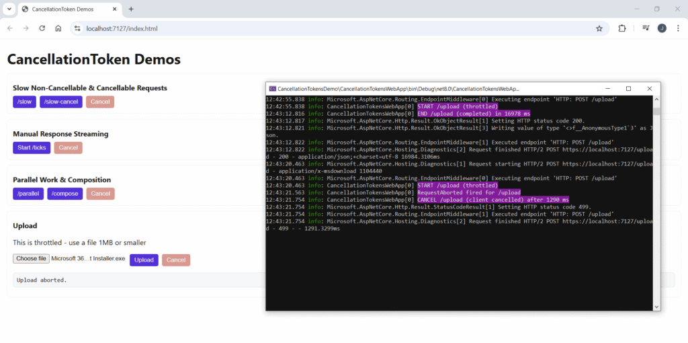Click the Start /ticks button
Viewport: 688px width, 343px height.
point(32,147)
